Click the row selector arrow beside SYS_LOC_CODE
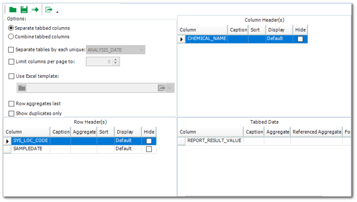Viewport: 357px width, 202px height. tap(7, 140)
